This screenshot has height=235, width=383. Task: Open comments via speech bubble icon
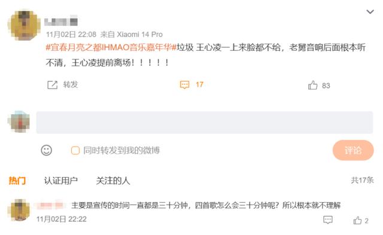(x=185, y=85)
